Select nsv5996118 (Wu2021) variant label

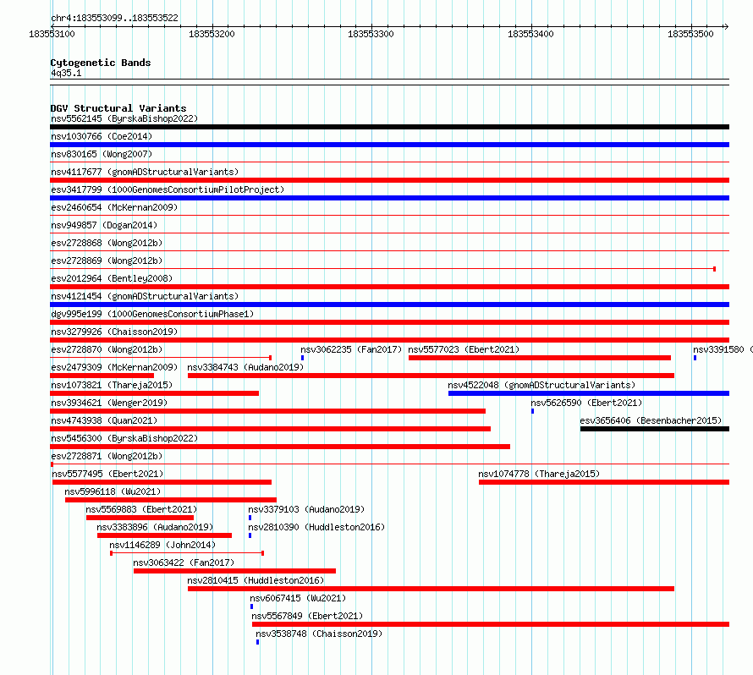113,491
